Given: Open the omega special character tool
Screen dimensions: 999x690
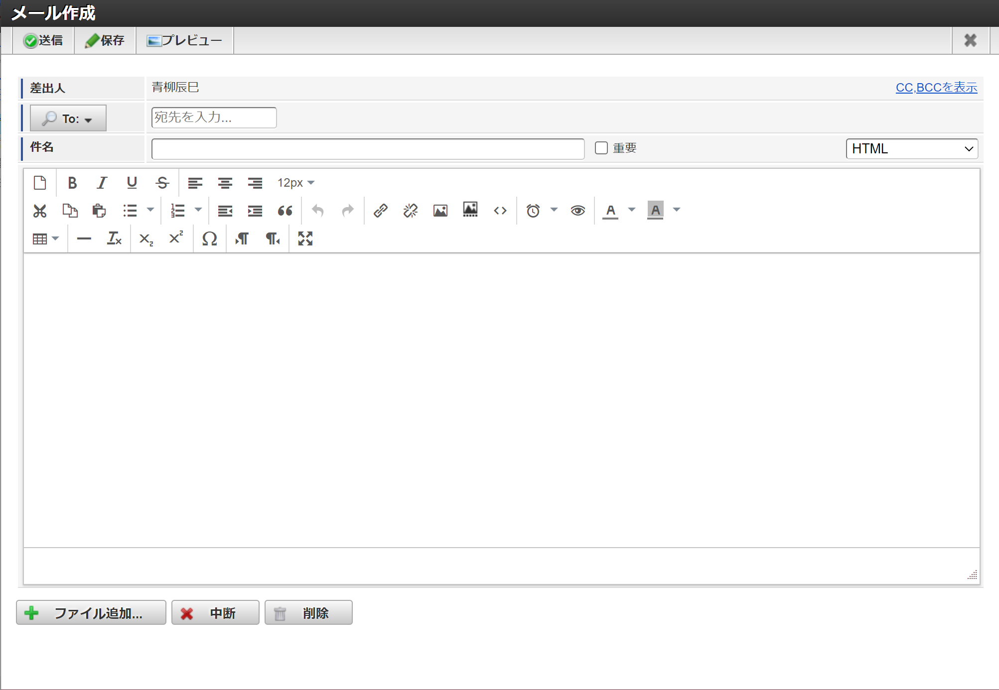Looking at the screenshot, I should [209, 239].
